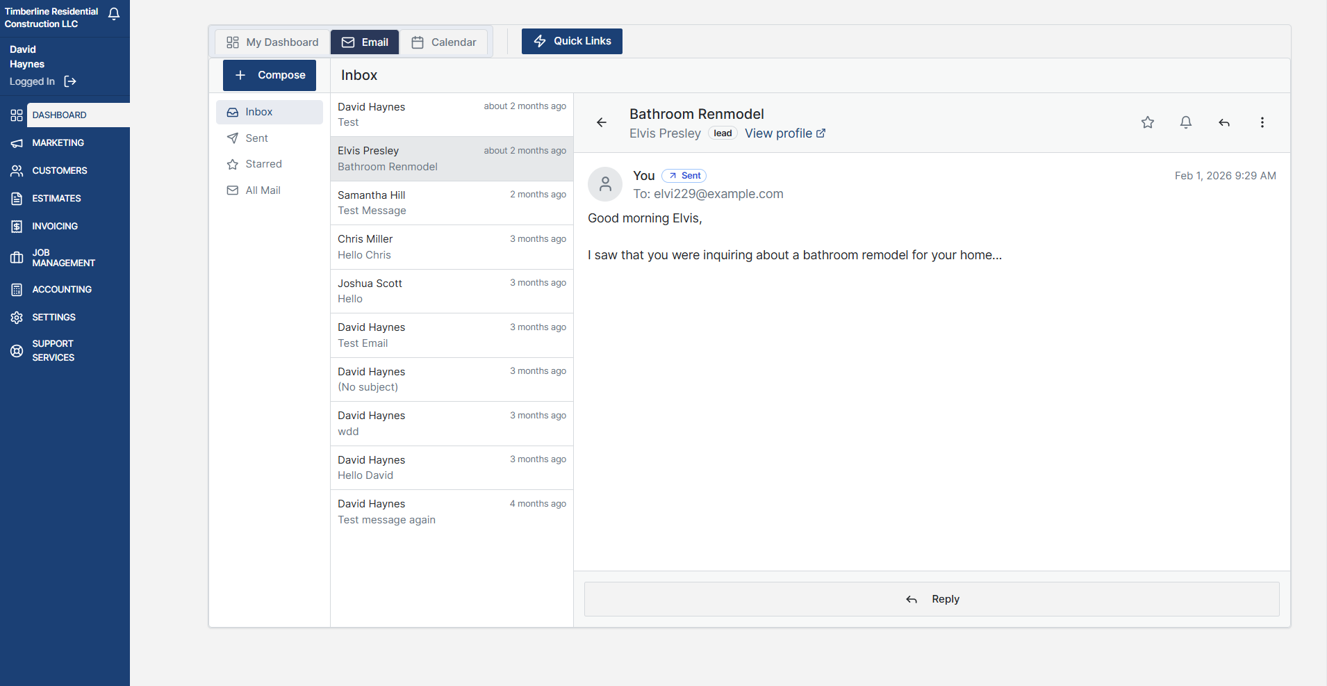Image resolution: width=1327 pixels, height=686 pixels.
Task: Click the notification bell beside company name
Action: coord(114,14)
